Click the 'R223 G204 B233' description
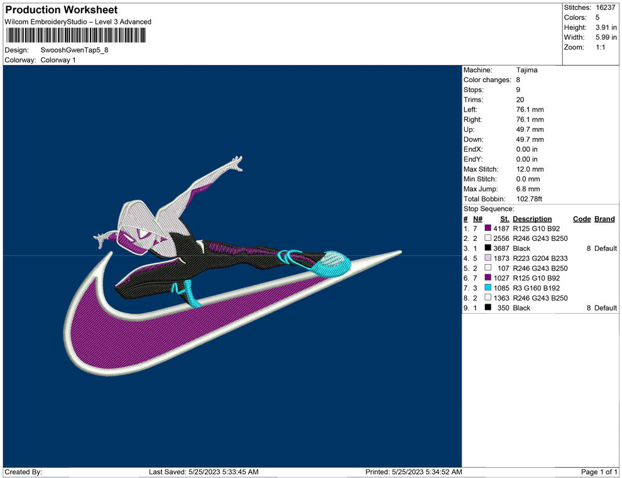622x478 pixels. click(540, 258)
